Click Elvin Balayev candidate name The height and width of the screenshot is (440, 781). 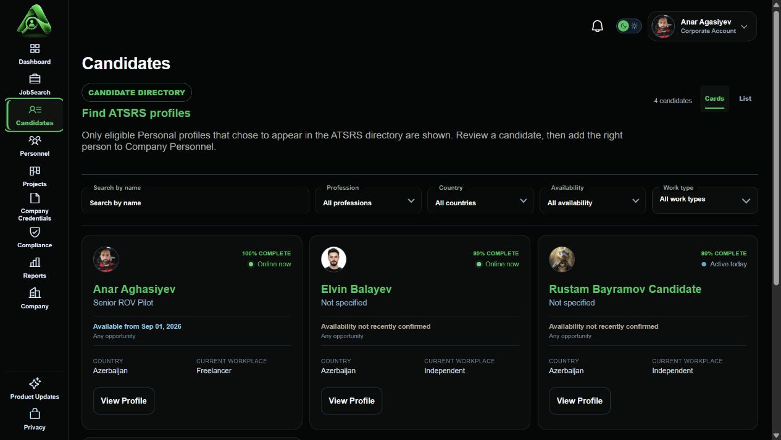tap(356, 289)
